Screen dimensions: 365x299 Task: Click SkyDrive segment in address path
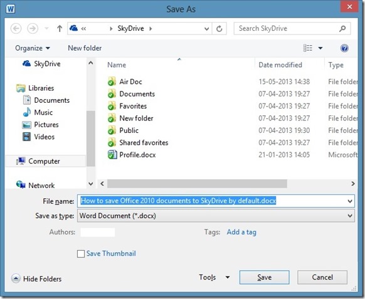(130, 28)
